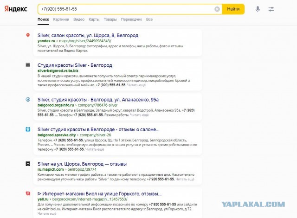Switch to the Поиск tab
This screenshot has width=297, height=218.
(43, 19)
